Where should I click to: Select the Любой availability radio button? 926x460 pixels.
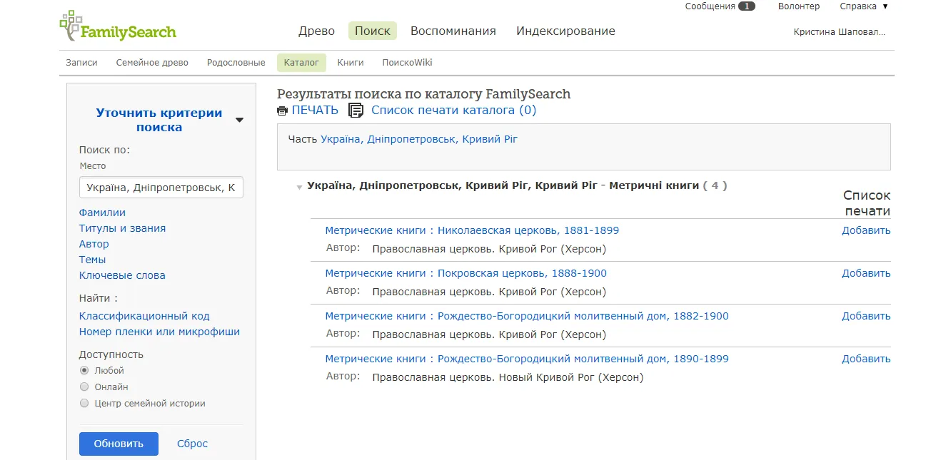(84, 370)
